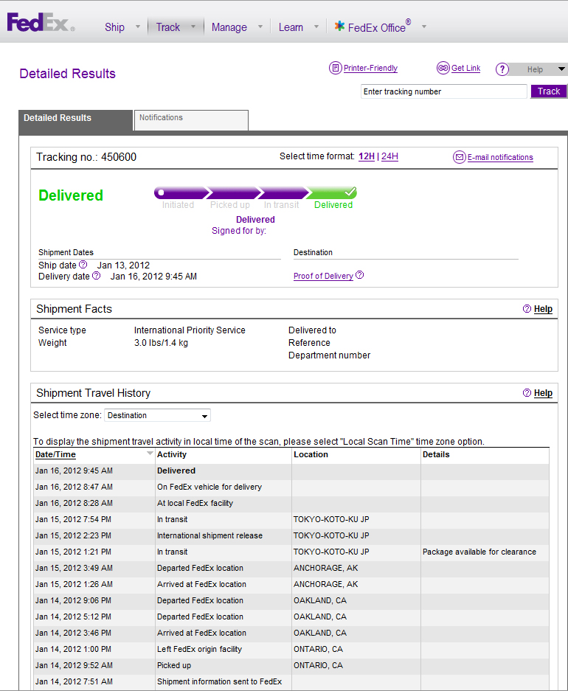This screenshot has height=691, width=568.
Task: Switch time format to 24H
Action: [x=389, y=156]
